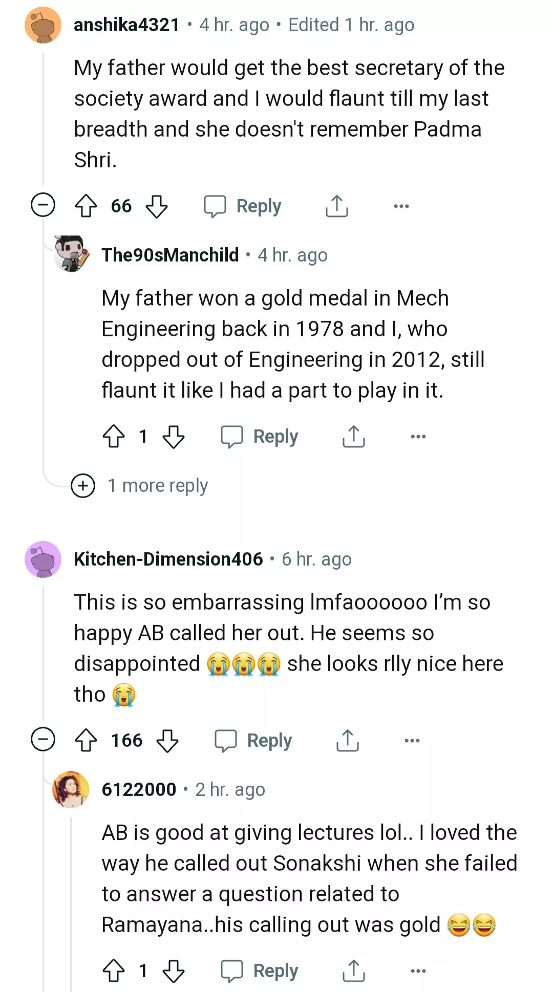Screen dimensions: 553x992
Task: Downvote anshika4321's comment with 66 votes
Action: coord(157,206)
